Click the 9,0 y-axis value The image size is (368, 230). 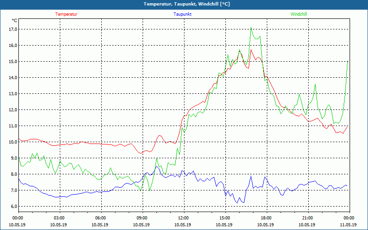[x=14, y=158]
